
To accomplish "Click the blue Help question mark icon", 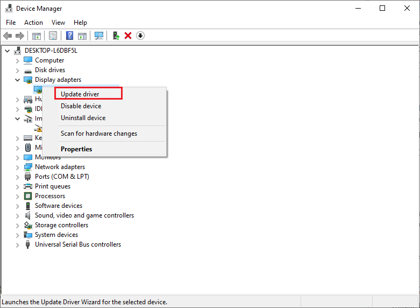I will coord(70,36).
